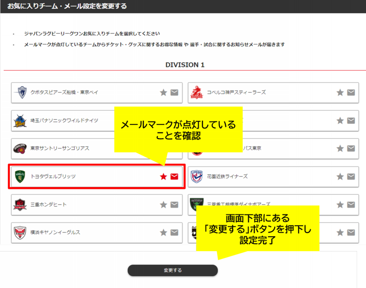Click the star icon for コベルコ神戸スティーラーズ
This screenshot has width=366, height=288.
tap(340, 93)
